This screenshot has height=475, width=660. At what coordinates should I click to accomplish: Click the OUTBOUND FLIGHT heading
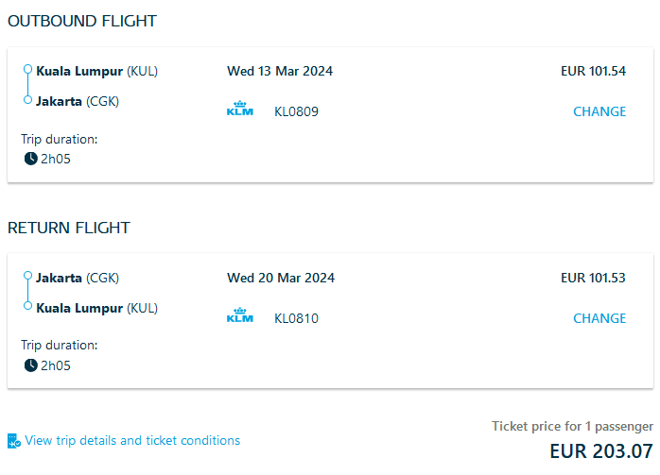pos(82,21)
